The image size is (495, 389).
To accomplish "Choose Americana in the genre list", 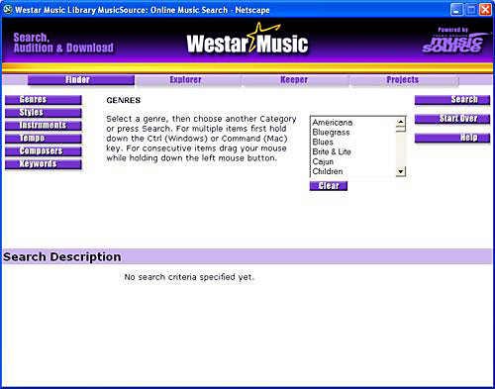I will click(x=333, y=123).
